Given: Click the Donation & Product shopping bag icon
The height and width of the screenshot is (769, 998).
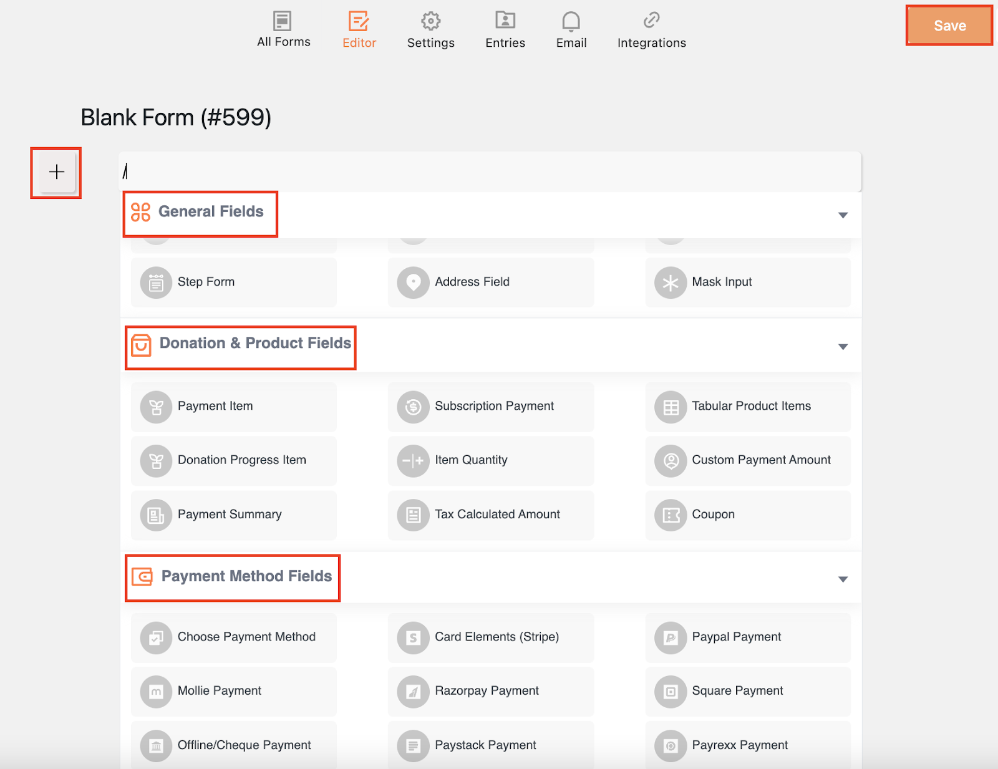Looking at the screenshot, I should (x=141, y=345).
